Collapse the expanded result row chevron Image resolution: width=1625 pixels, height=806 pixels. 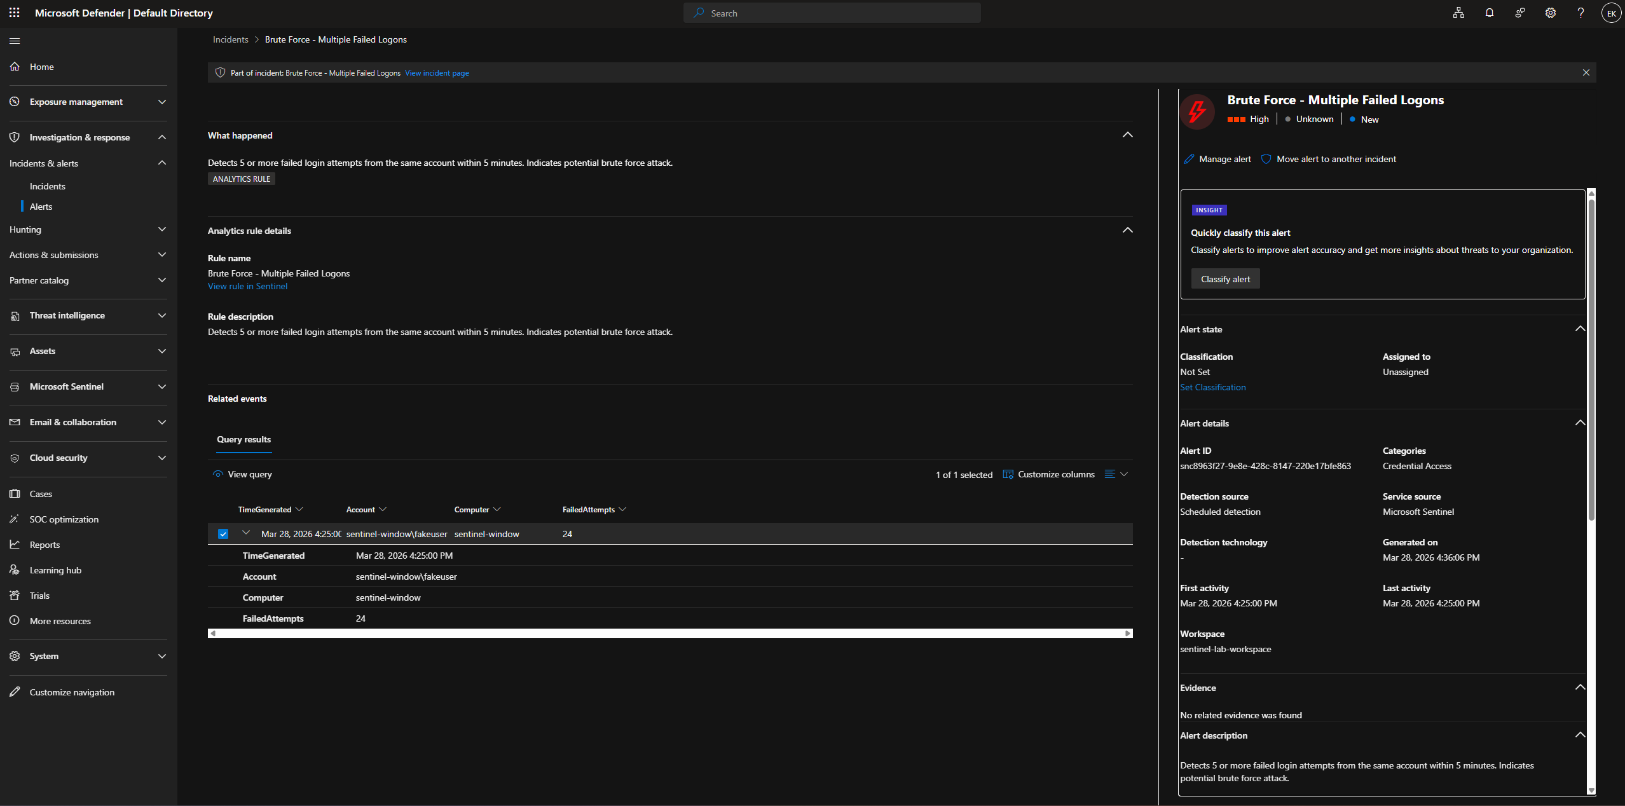click(x=246, y=533)
